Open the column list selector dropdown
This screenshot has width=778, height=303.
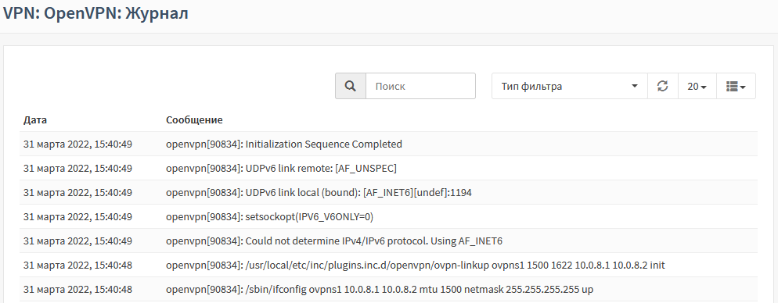coord(736,86)
